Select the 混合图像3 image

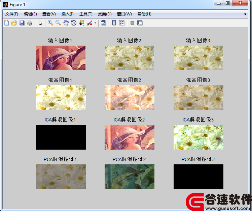click(199, 98)
